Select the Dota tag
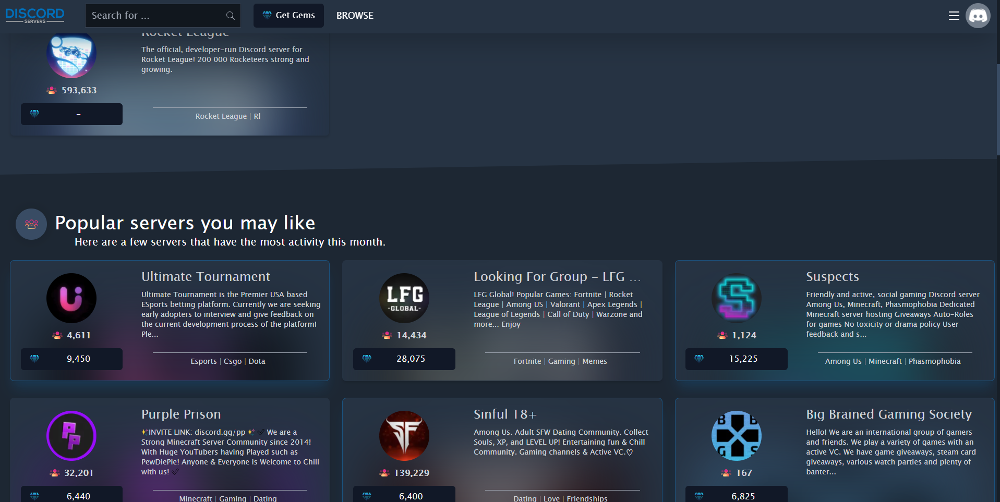 point(257,361)
